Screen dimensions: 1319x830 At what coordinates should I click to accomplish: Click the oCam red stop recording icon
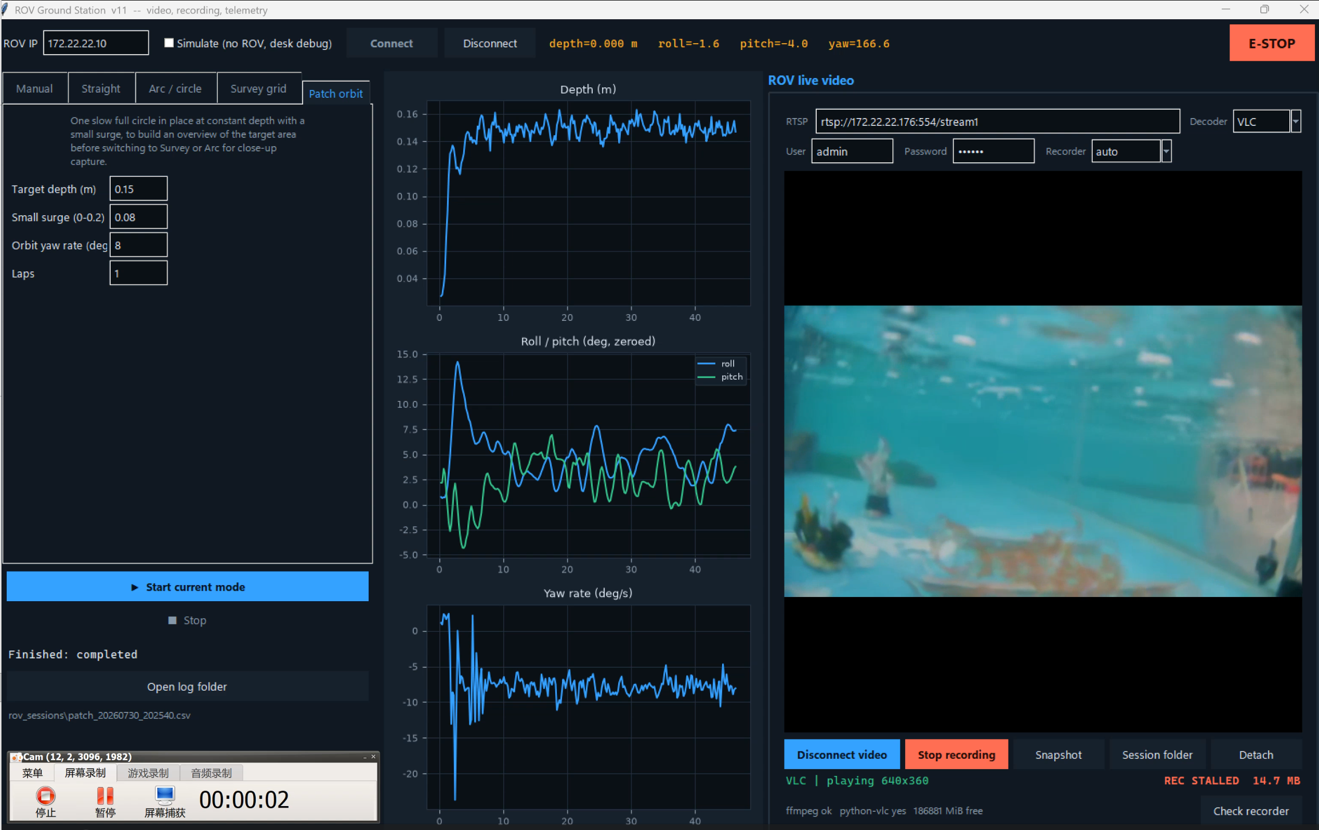[x=45, y=795]
